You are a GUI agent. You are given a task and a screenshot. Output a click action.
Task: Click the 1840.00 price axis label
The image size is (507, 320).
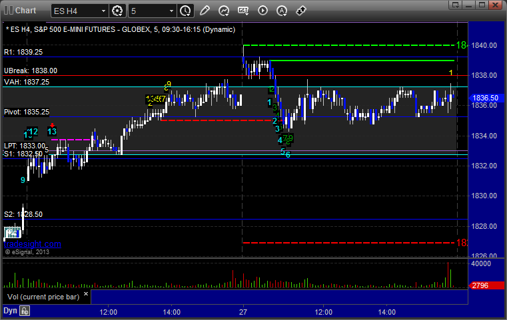tap(484, 45)
